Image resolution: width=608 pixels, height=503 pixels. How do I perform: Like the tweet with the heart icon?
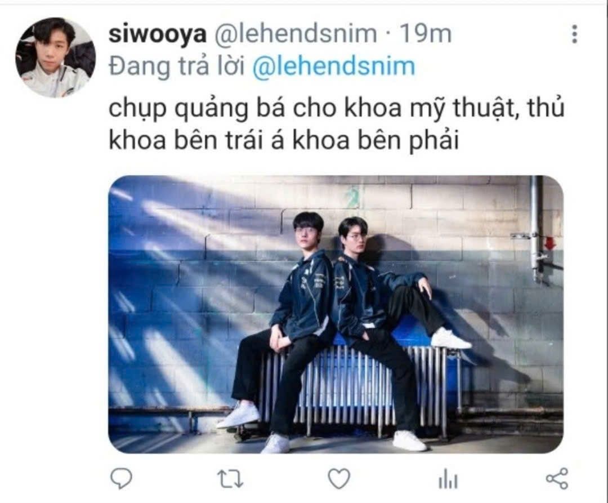[x=339, y=479]
